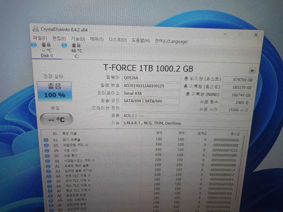This screenshot has height=212, width=283.
Task: Click the status icon of attribute row 0C
Action: click(47, 156)
